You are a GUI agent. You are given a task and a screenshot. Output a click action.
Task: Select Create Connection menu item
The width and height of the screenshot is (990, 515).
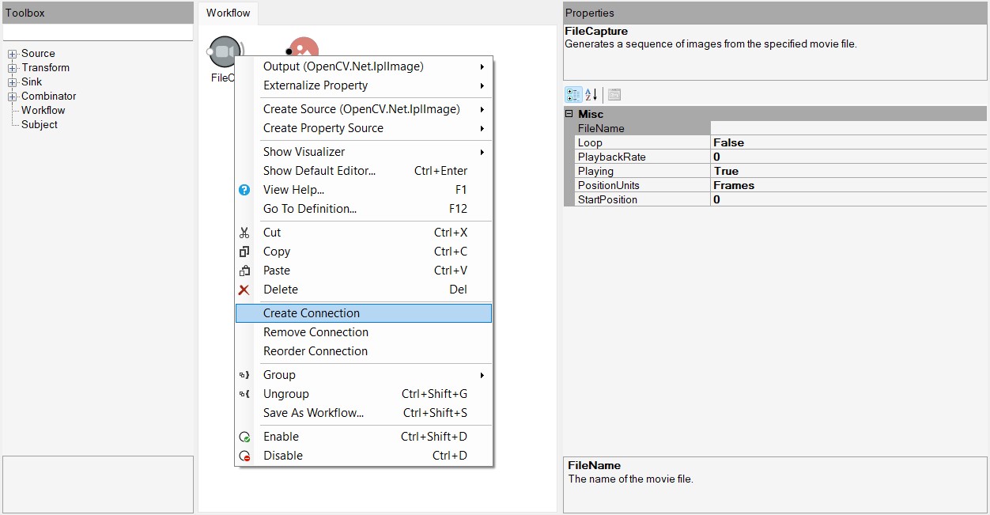pos(364,313)
